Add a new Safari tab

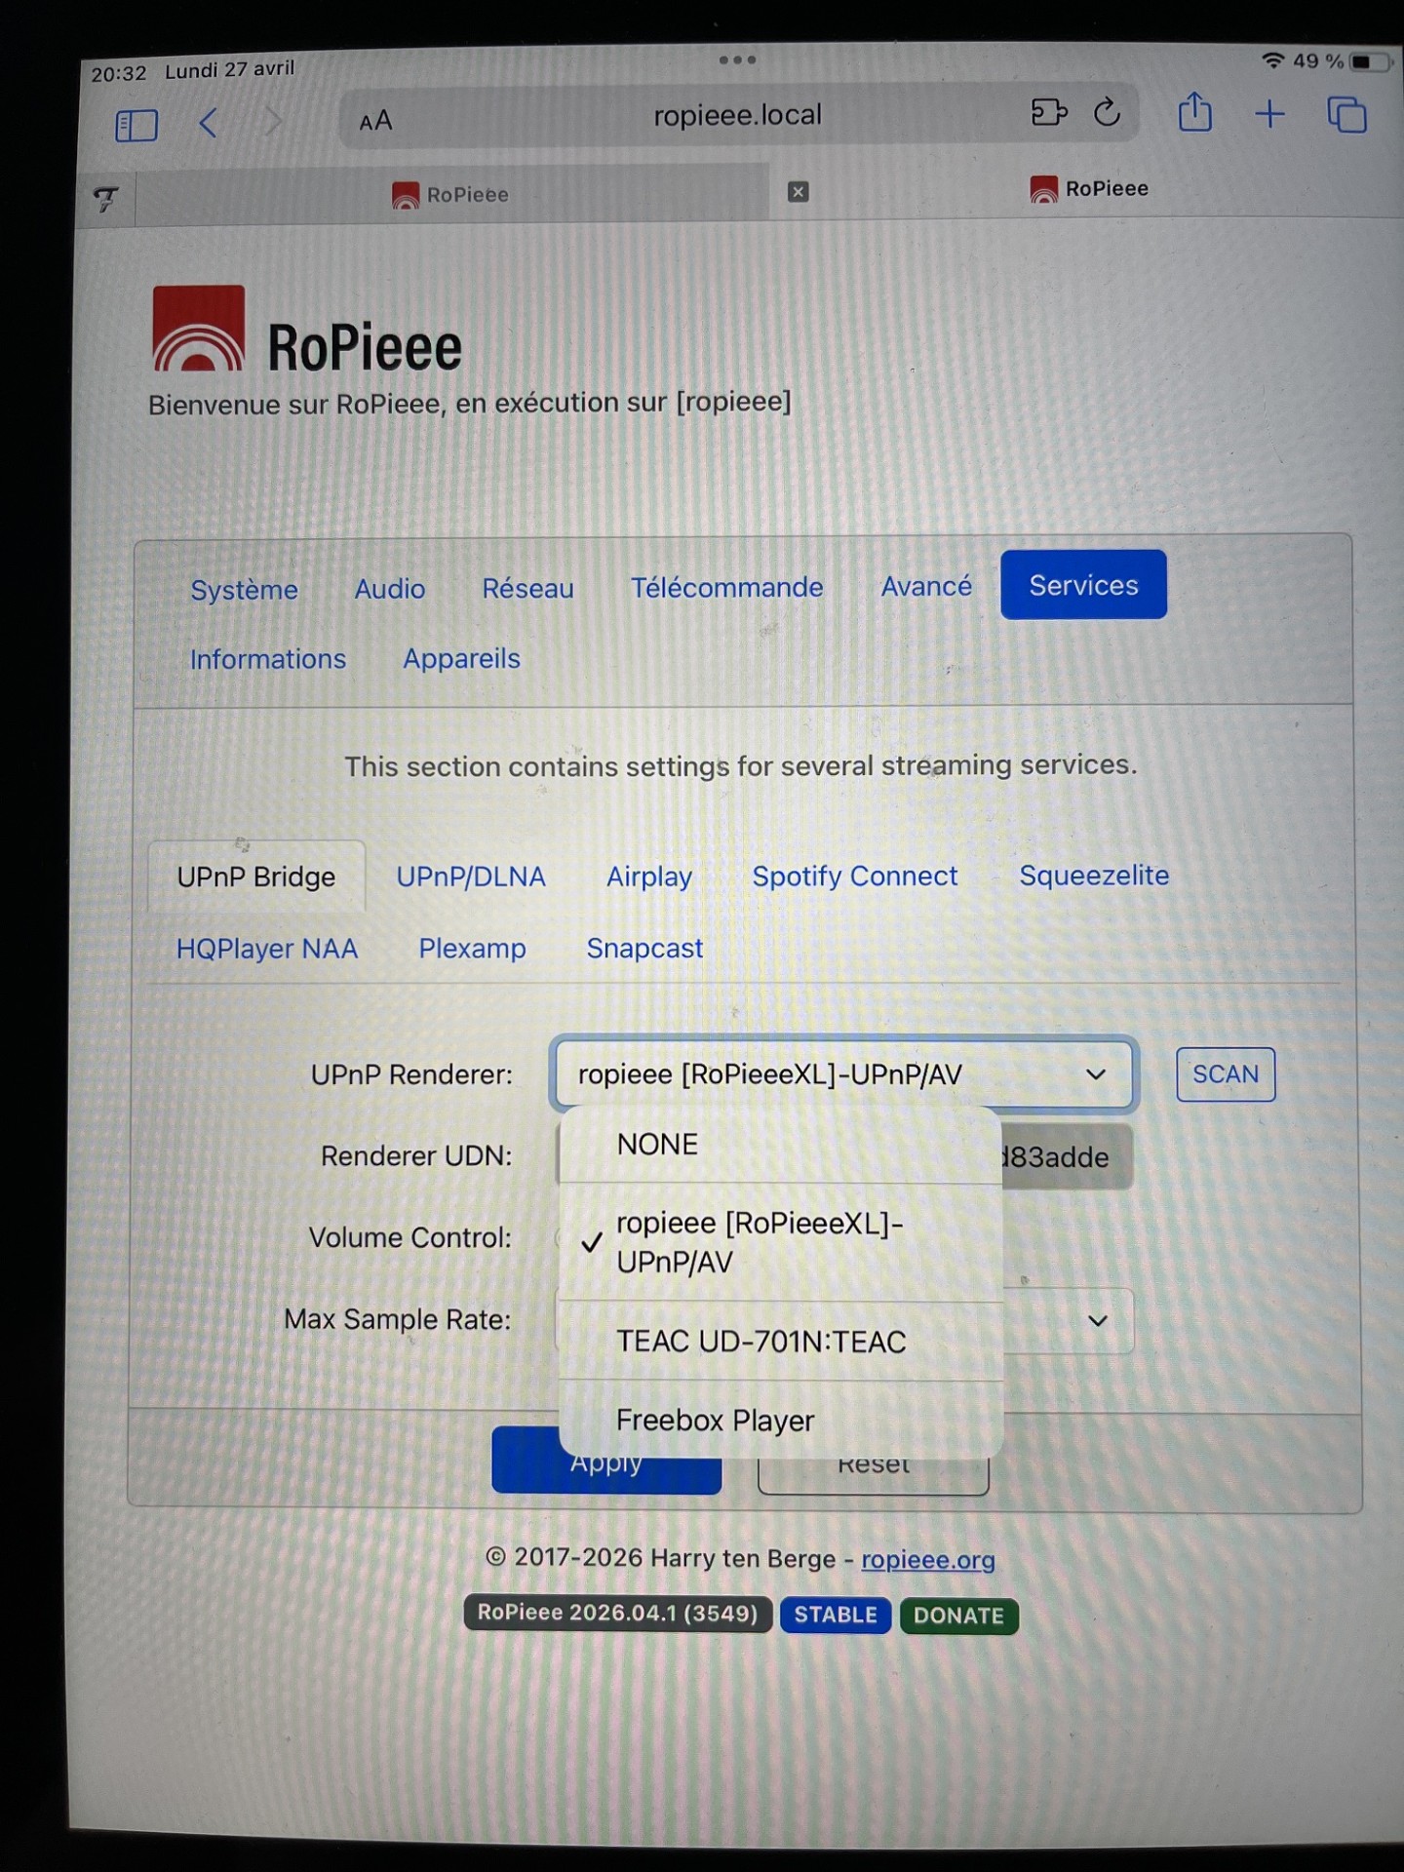point(1269,114)
